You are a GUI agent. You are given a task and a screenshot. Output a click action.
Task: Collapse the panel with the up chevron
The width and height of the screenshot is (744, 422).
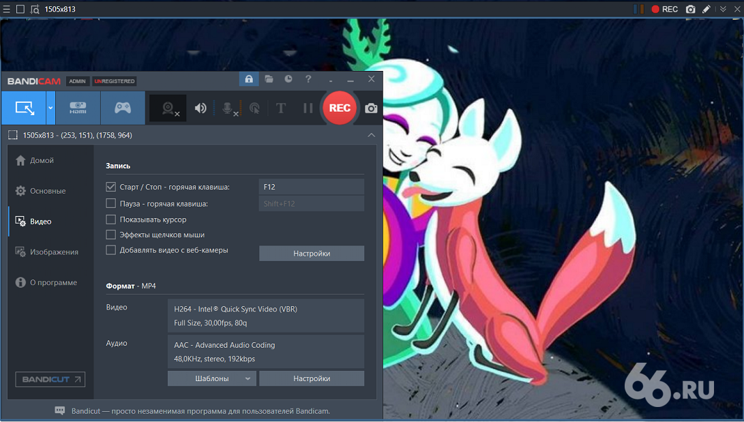pyautogui.click(x=371, y=135)
